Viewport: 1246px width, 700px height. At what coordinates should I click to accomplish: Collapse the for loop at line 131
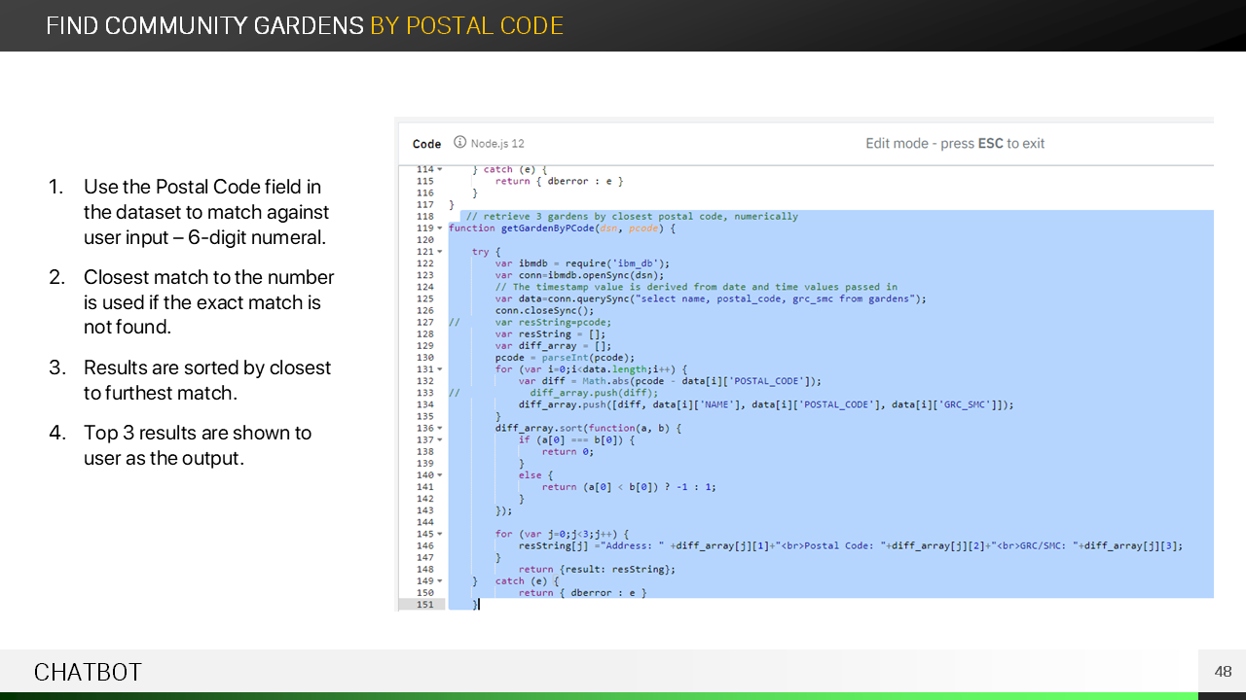440,369
